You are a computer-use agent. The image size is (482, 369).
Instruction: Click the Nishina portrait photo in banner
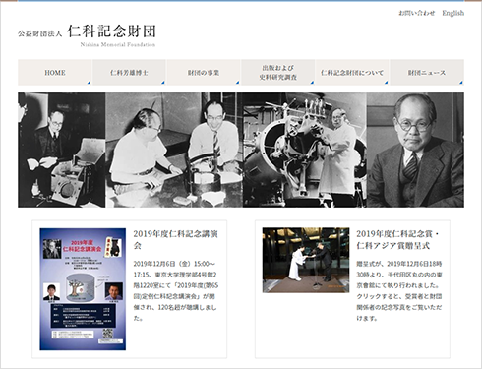point(415,150)
